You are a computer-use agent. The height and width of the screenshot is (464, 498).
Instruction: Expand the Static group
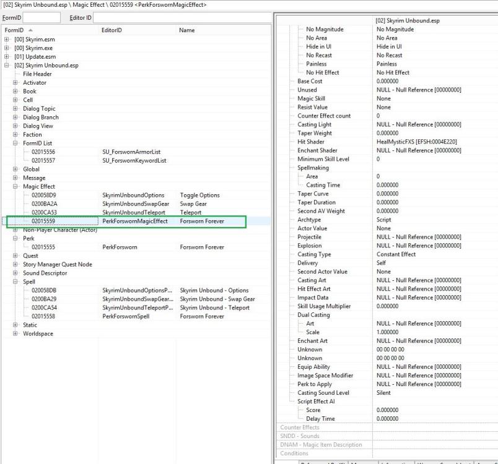[x=15, y=325]
